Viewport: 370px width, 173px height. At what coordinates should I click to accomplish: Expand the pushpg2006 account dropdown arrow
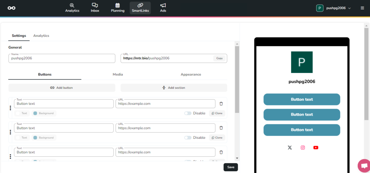[349, 8]
